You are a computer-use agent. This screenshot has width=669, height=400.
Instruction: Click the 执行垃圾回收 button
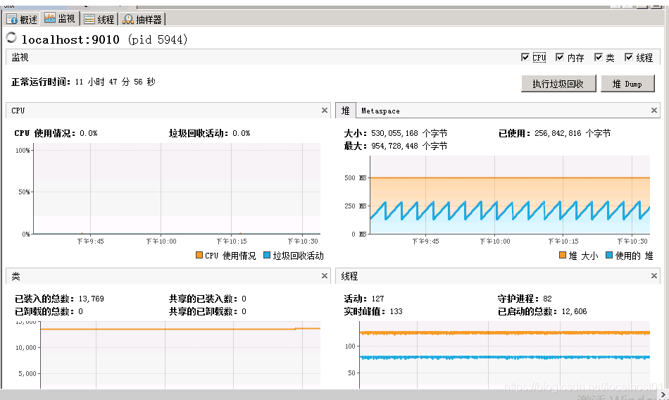point(558,84)
